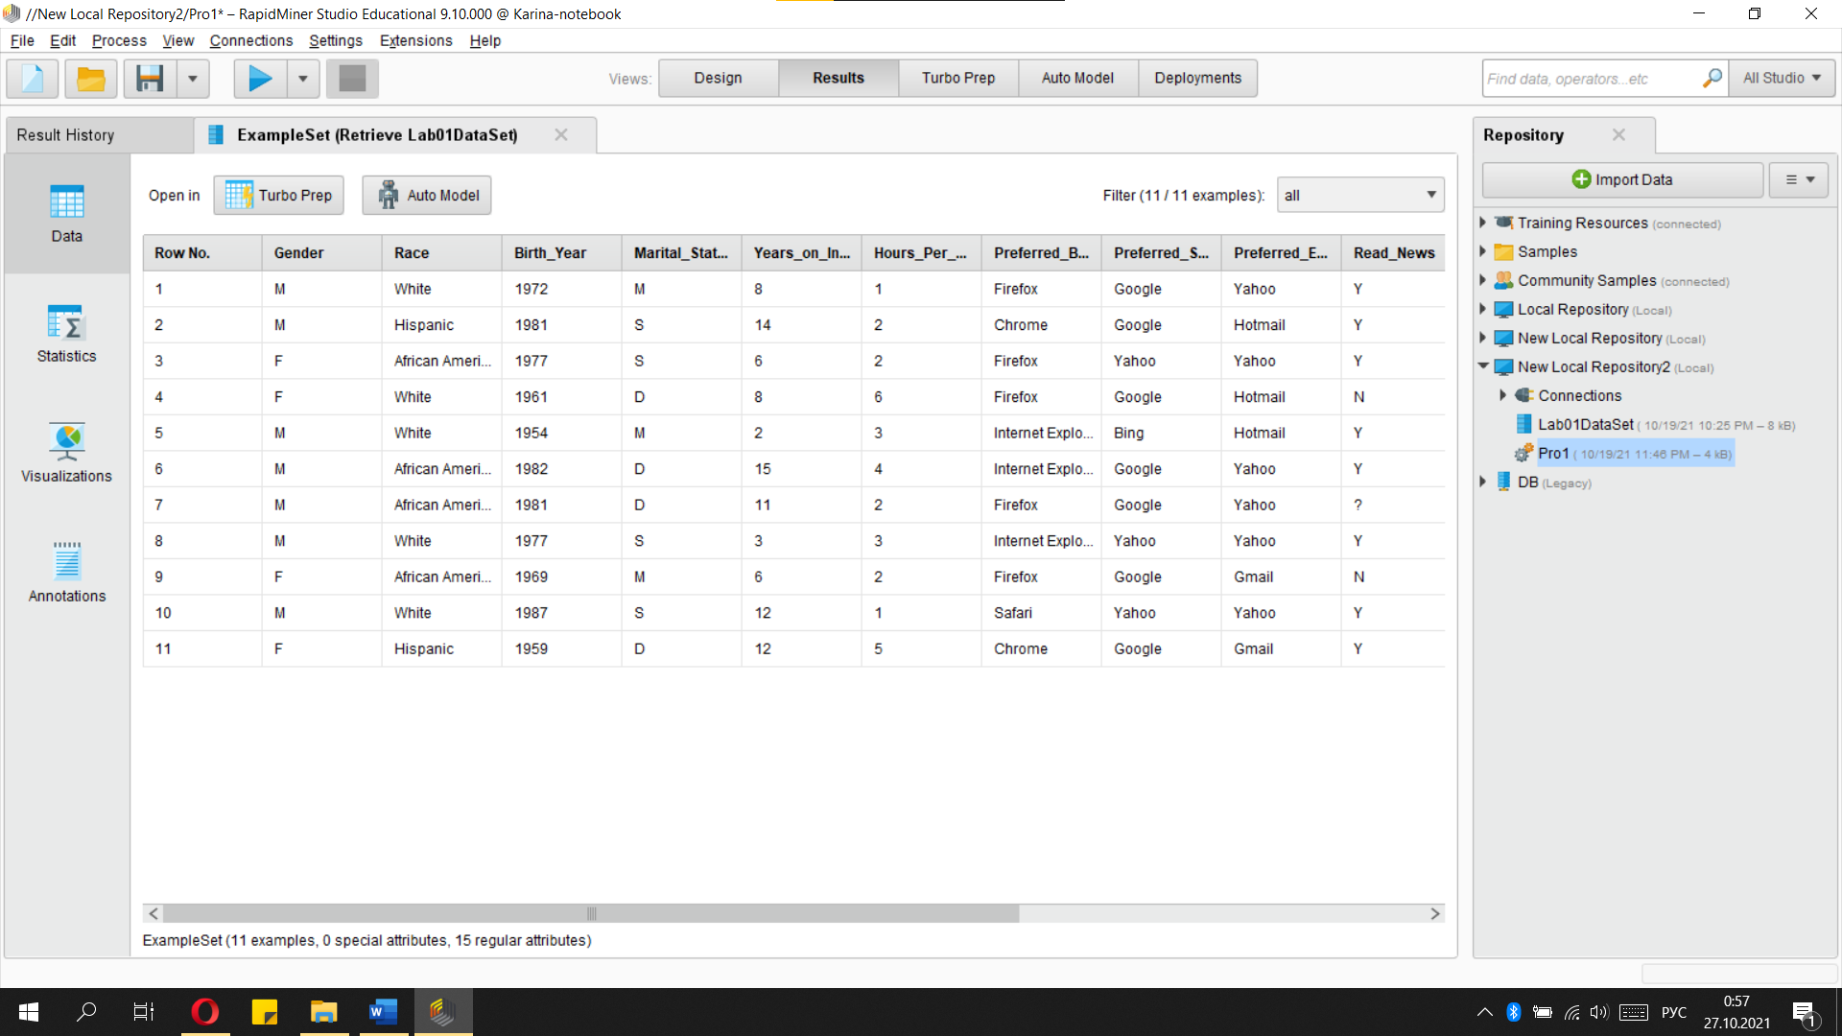Click the Find data, operators search field
Image resolution: width=1842 pixels, height=1036 pixels.
[1591, 79]
